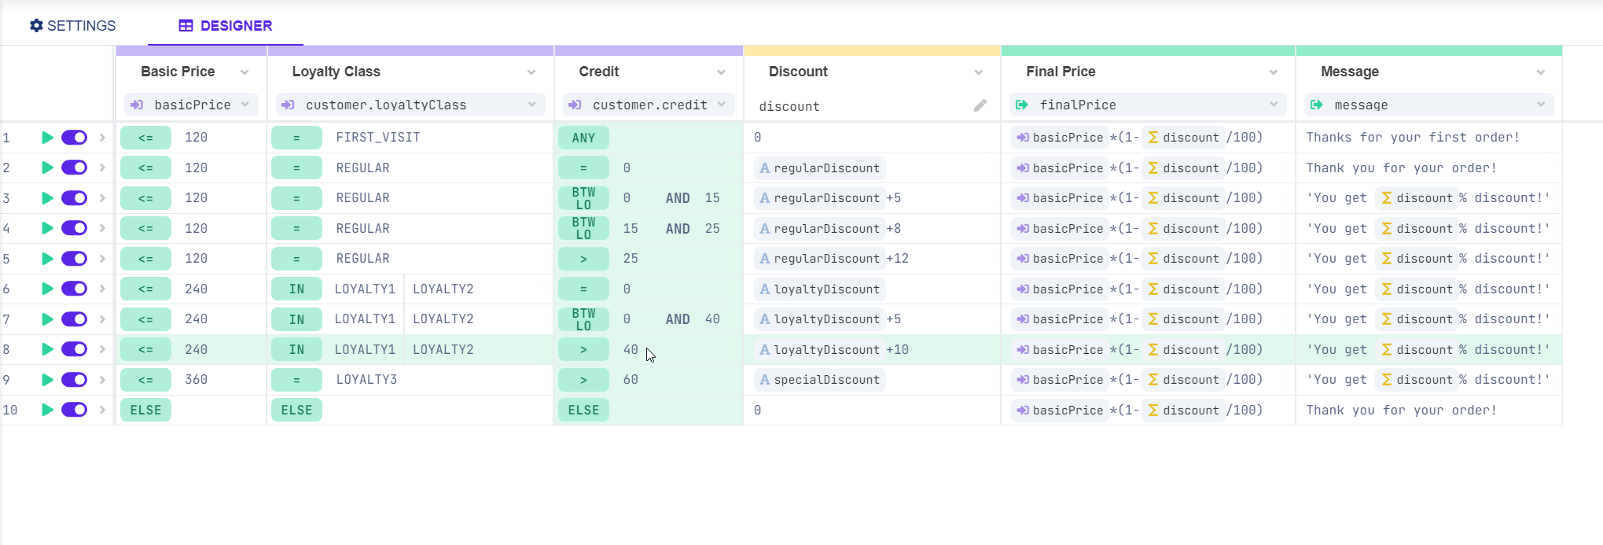Expand row 3 details chevron

coord(102,198)
